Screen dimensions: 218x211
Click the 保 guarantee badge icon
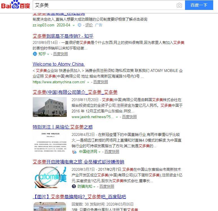(x=79, y=25)
